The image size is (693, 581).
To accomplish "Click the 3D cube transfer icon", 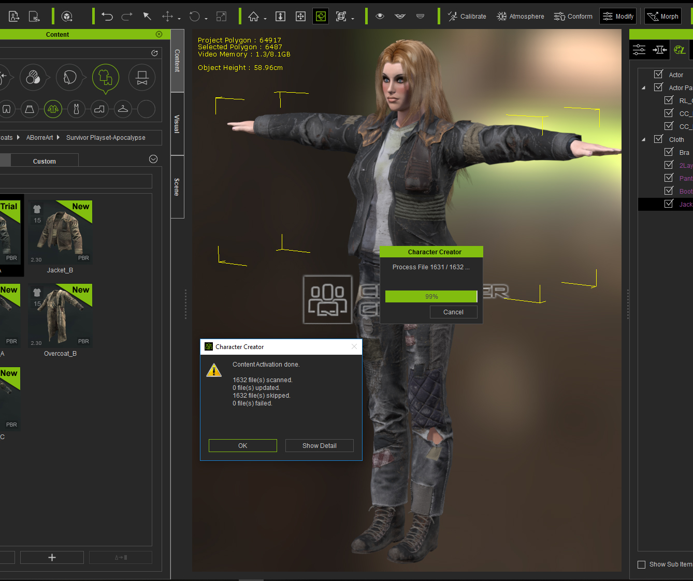I will pos(67,17).
